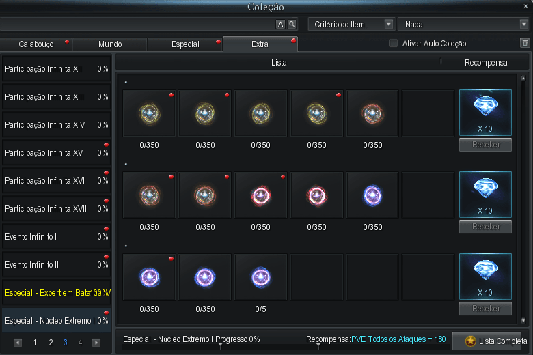Click scrollbar down arrow in list panel
Screen dimensions: 533x355
coord(523,320)
